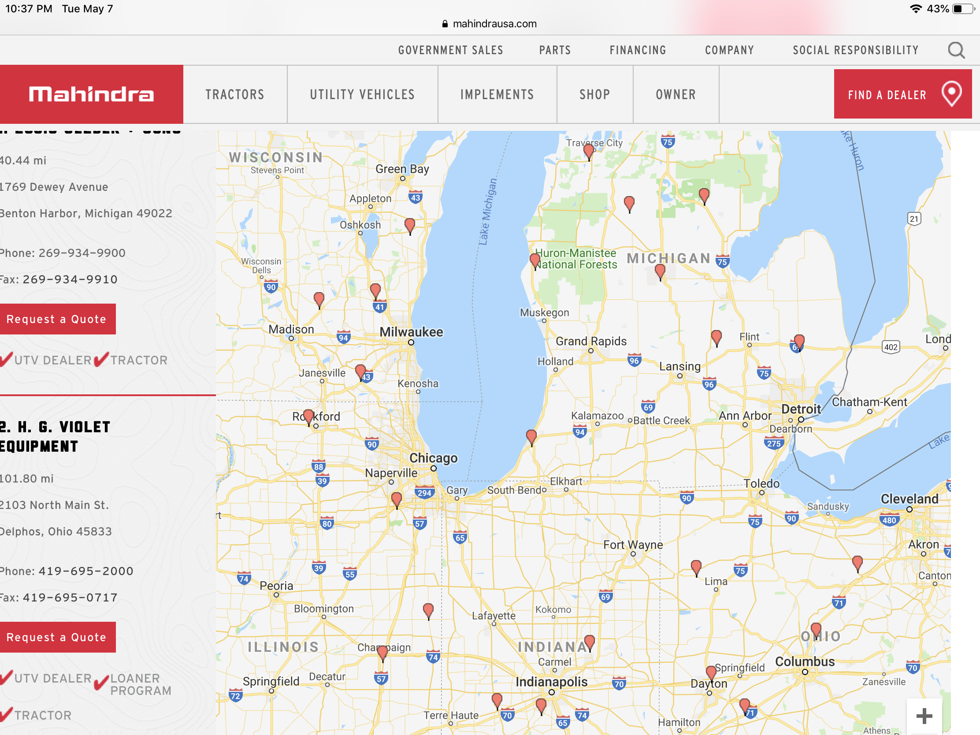
Task: Click the Chicago label on the map
Action: click(433, 458)
